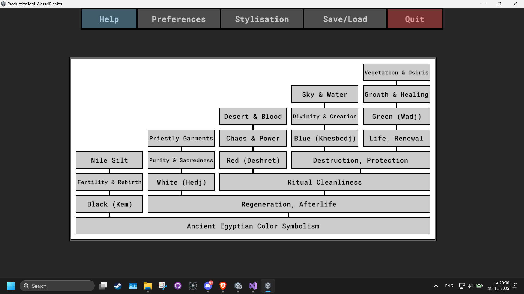Screen dimensions: 524x294
Task: Open Visual Studio from taskbar
Action: [x=253, y=286]
